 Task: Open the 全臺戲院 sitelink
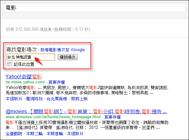pyautogui.click(x=14, y=134)
